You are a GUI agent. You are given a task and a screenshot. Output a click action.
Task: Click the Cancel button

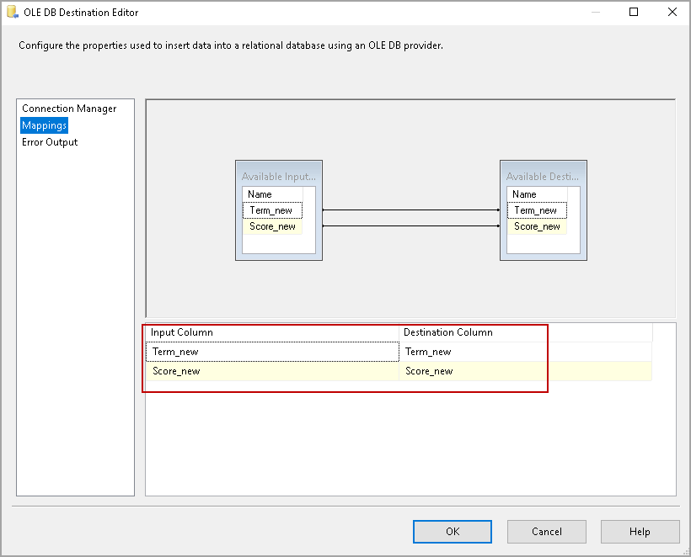click(546, 532)
